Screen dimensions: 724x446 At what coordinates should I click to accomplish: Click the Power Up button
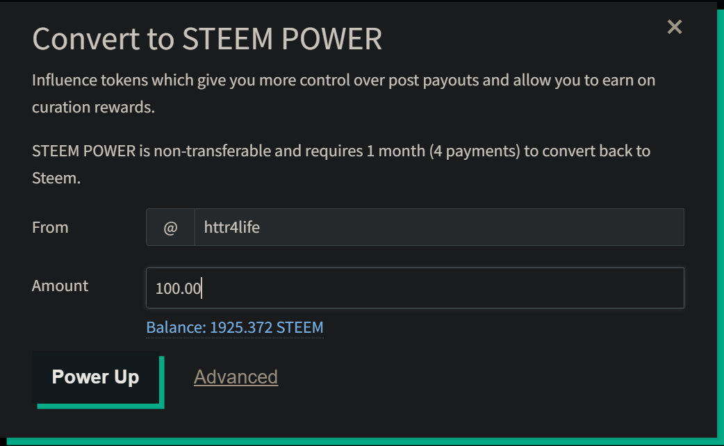(96, 377)
